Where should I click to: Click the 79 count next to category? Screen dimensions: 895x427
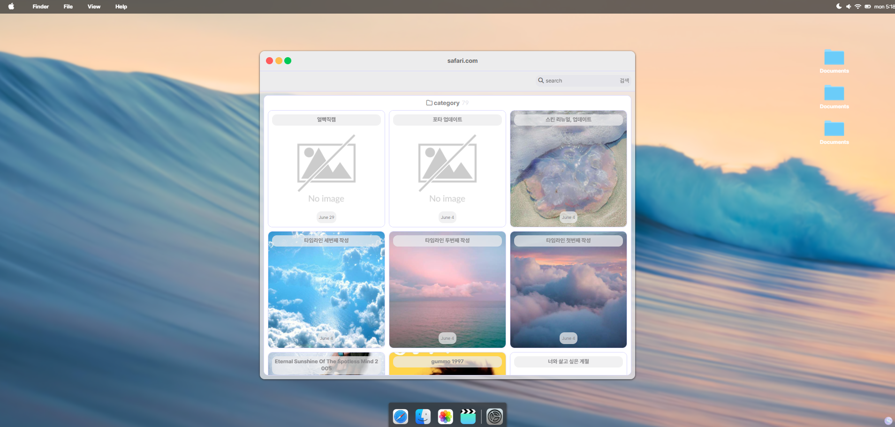coord(465,103)
